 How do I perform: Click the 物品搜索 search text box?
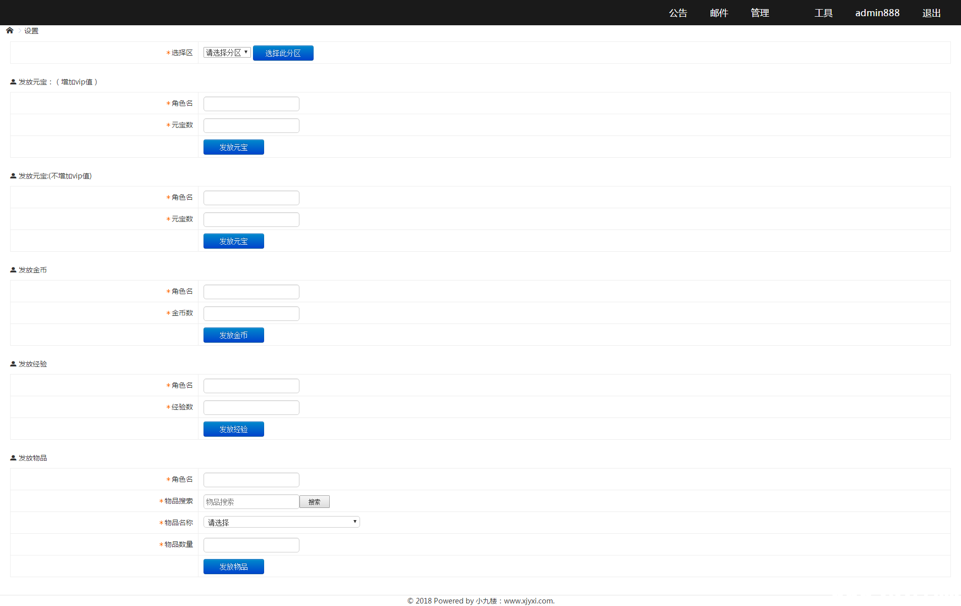pyautogui.click(x=251, y=501)
